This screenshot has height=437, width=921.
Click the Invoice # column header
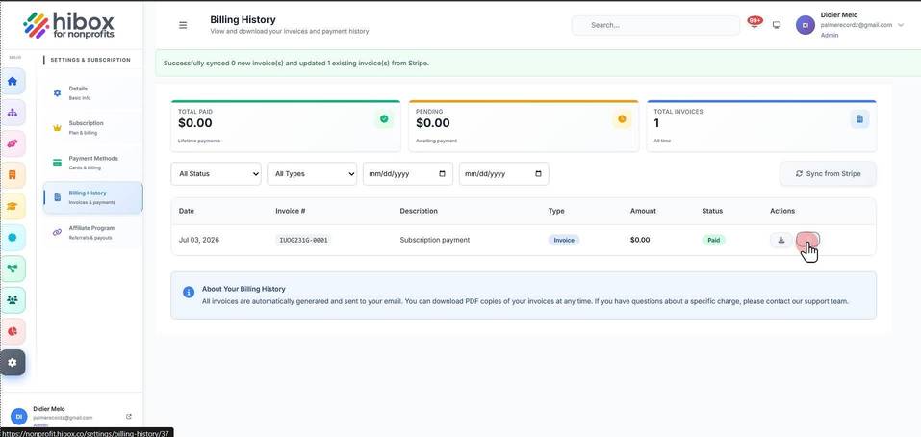291,211
